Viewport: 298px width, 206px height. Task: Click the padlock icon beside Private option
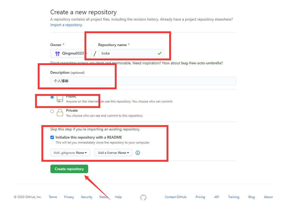pyautogui.click(x=59, y=113)
